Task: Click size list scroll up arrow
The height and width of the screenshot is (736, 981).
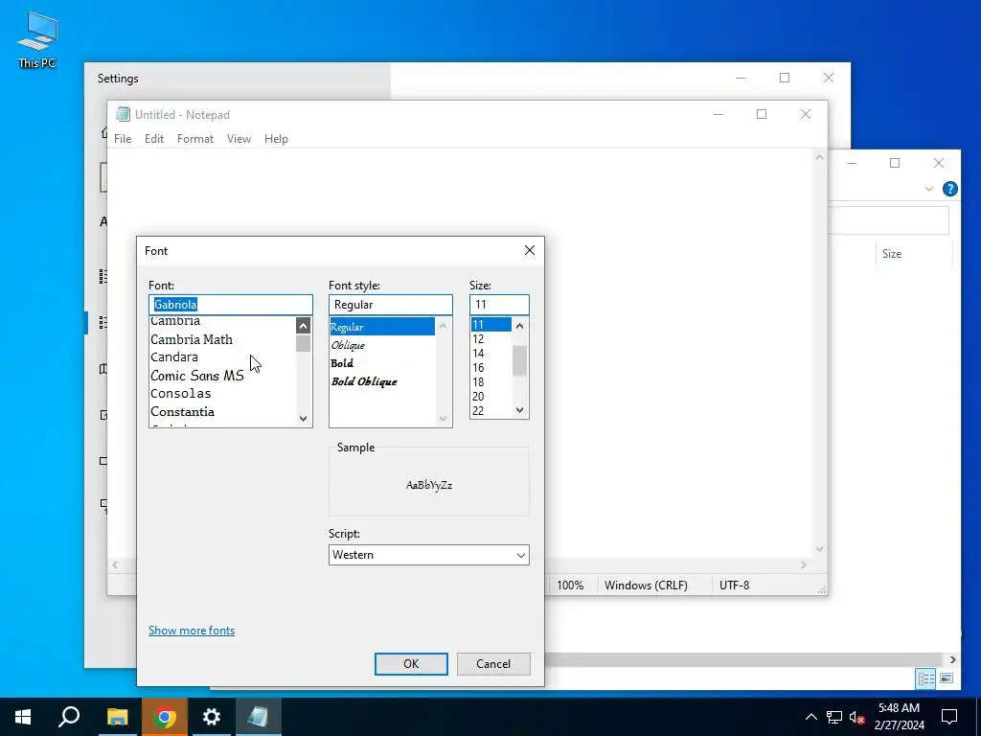Action: 519,326
